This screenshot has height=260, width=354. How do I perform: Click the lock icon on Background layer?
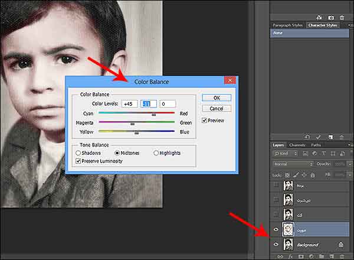point(340,244)
